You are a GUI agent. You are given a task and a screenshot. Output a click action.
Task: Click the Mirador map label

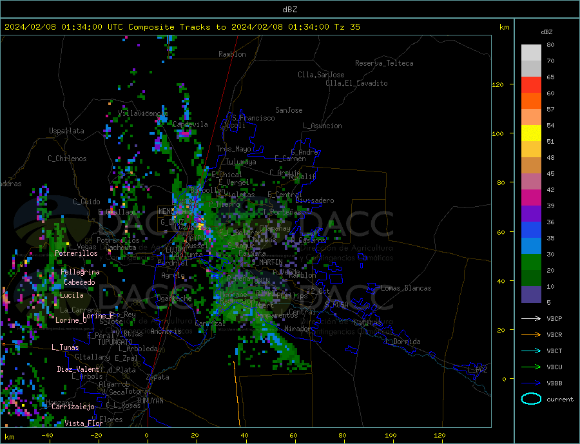pyautogui.click(x=298, y=329)
